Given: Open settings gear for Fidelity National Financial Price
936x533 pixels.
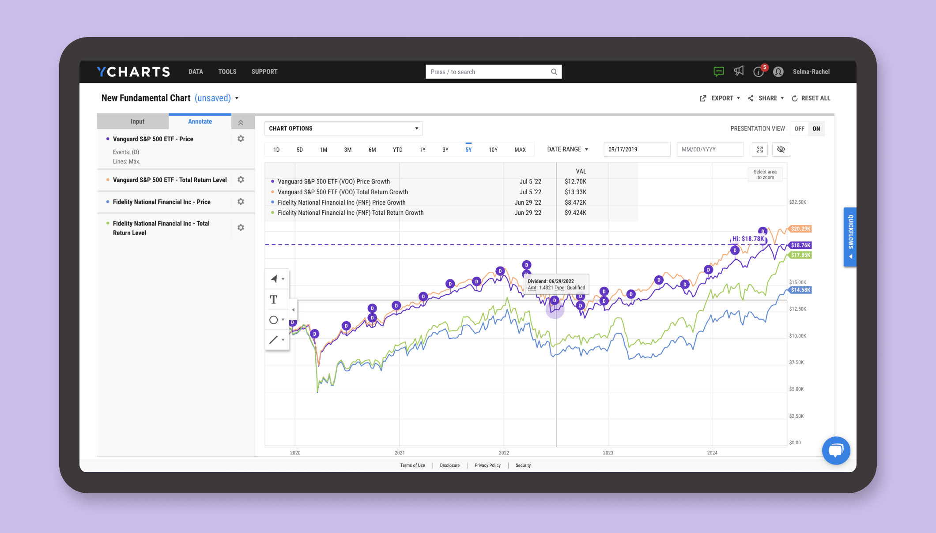Looking at the screenshot, I should point(241,202).
